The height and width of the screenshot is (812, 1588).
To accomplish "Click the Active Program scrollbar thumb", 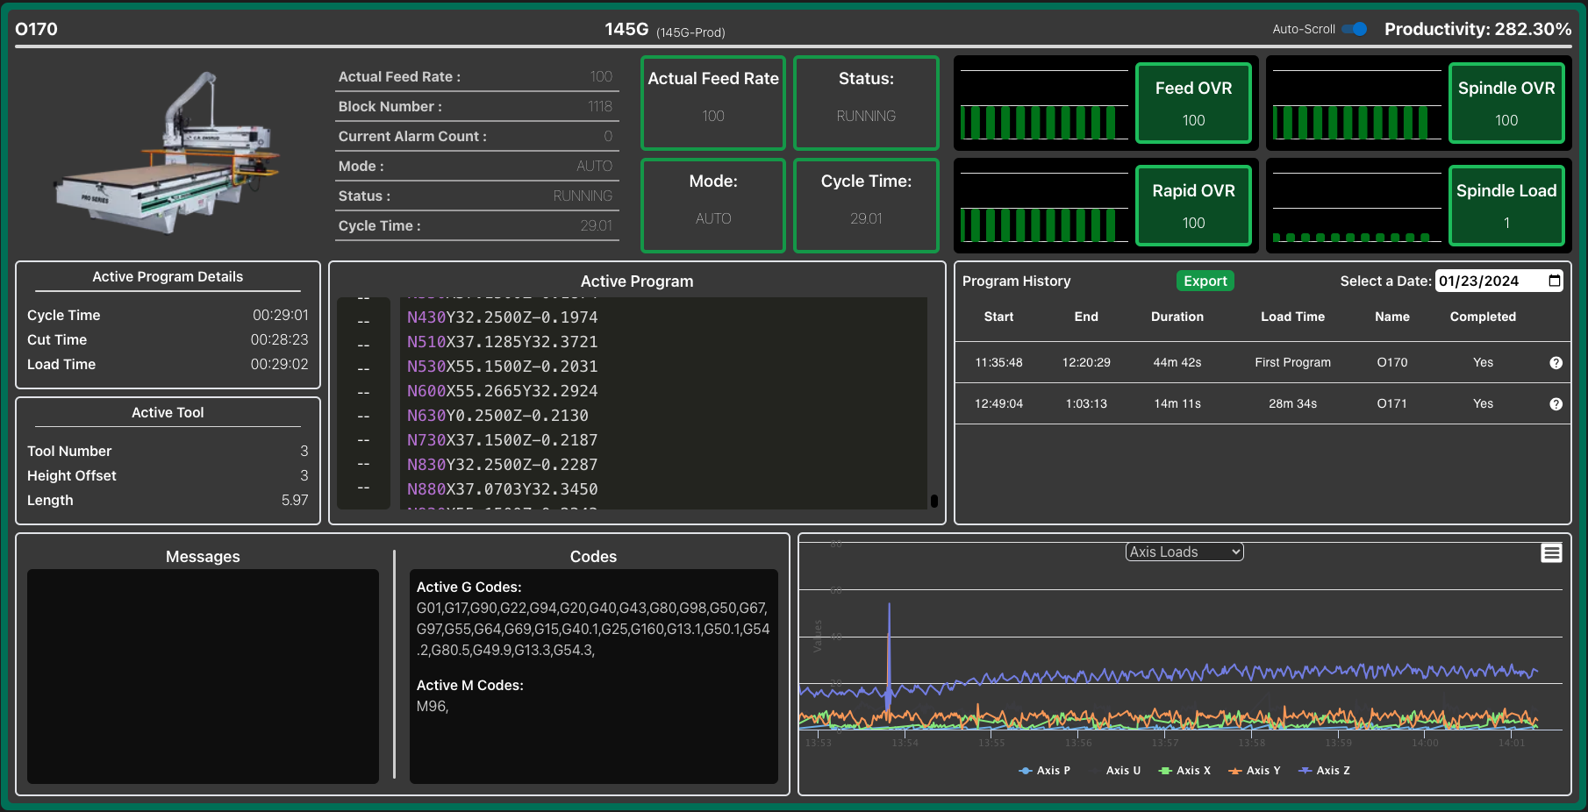I will (934, 501).
